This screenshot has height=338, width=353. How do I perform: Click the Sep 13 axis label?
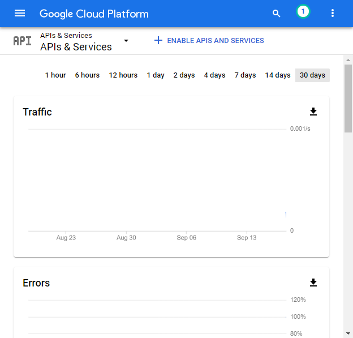click(x=247, y=237)
